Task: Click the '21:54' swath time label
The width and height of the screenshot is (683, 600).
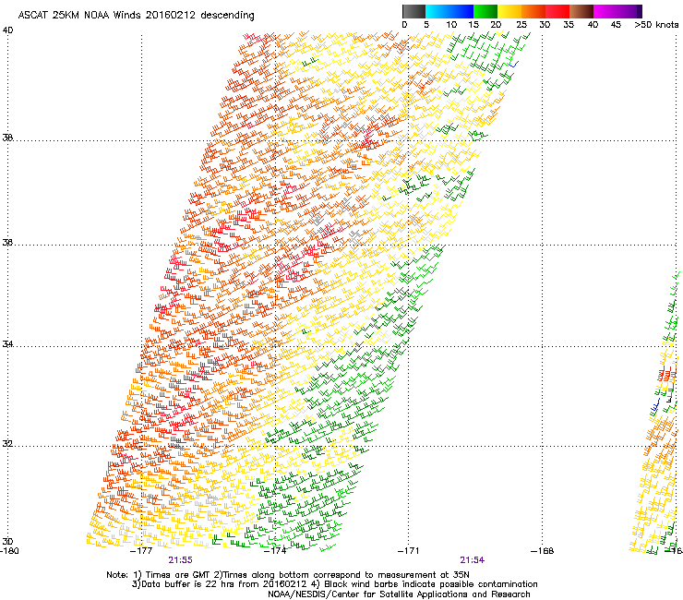Action: pyautogui.click(x=473, y=560)
